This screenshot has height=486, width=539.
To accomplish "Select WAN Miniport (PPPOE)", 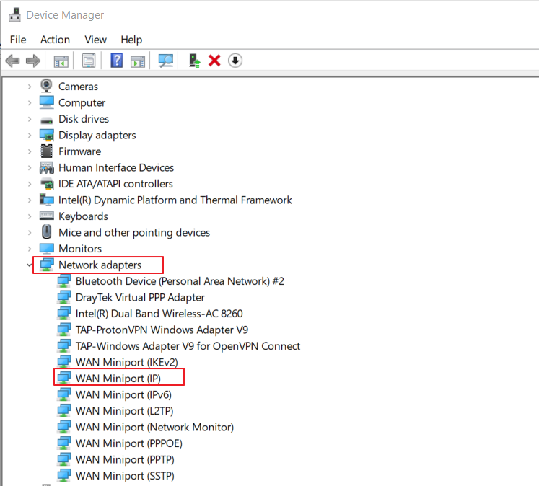I will (129, 443).
